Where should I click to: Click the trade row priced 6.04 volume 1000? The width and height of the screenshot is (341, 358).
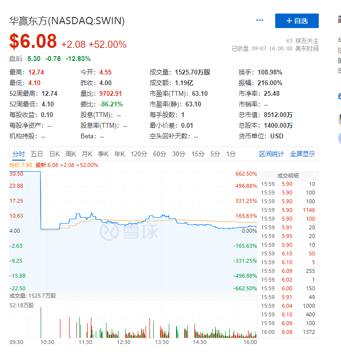coord(288,306)
